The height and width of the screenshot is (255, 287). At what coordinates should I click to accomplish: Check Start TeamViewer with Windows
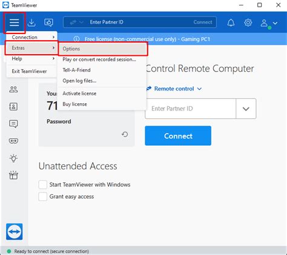[x=43, y=185]
